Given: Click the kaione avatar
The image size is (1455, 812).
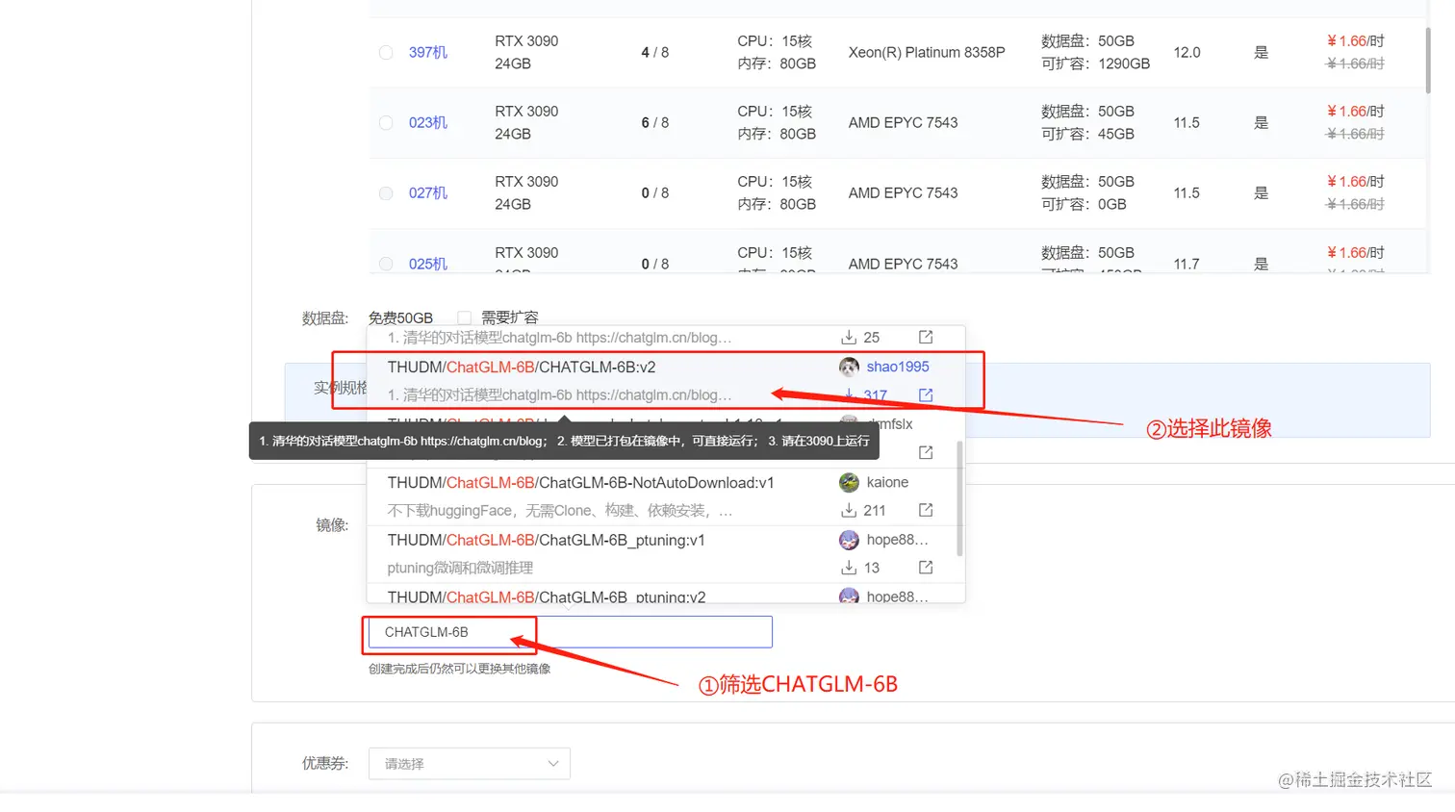Looking at the screenshot, I should pos(849,482).
